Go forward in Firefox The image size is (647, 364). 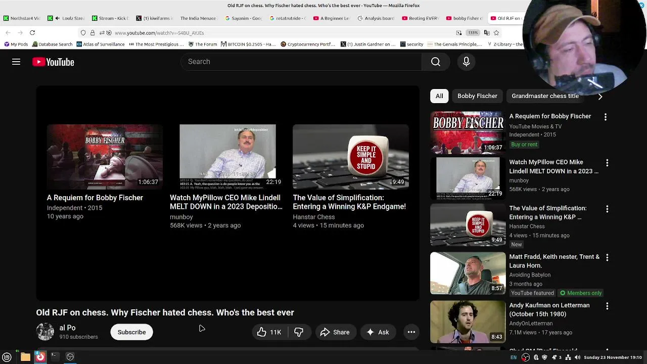click(x=20, y=33)
